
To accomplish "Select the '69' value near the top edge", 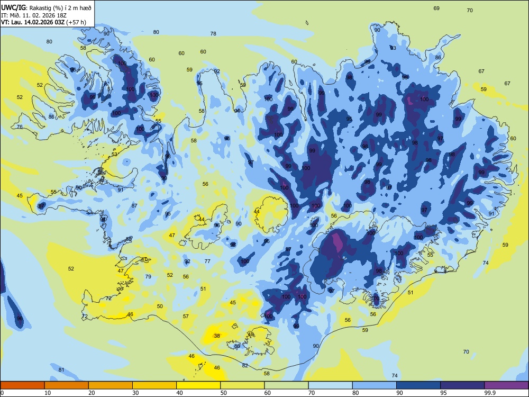I will coord(436,8).
